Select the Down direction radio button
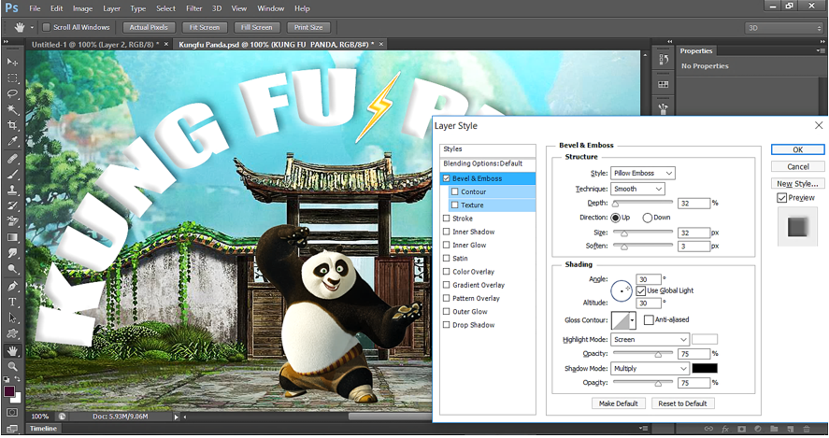829x438 pixels. [647, 218]
